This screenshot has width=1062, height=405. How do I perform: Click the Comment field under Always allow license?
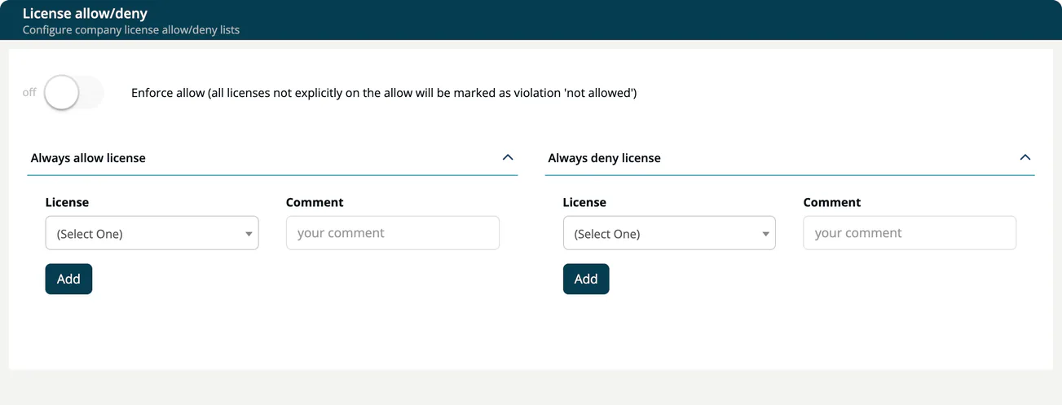[x=393, y=233]
